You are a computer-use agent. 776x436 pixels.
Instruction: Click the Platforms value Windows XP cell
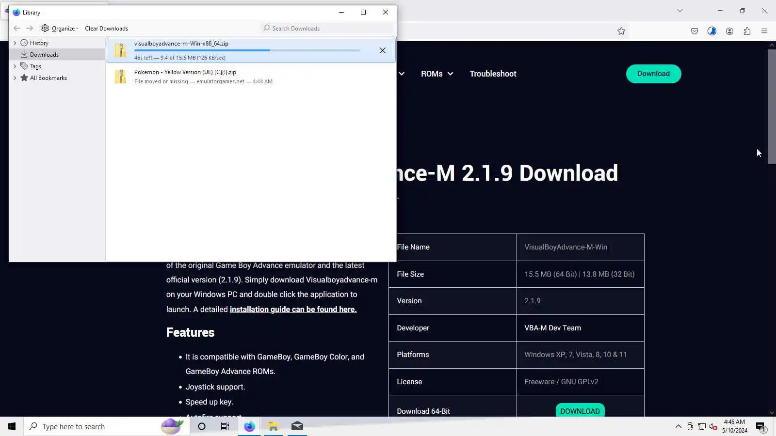(580, 355)
